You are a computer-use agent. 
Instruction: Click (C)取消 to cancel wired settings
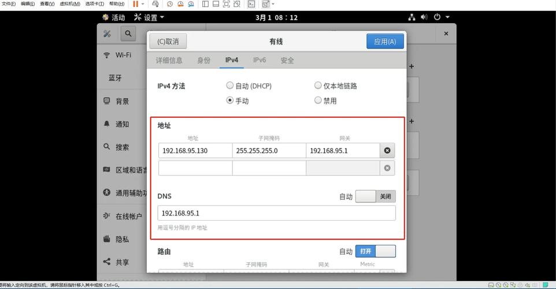(x=168, y=42)
